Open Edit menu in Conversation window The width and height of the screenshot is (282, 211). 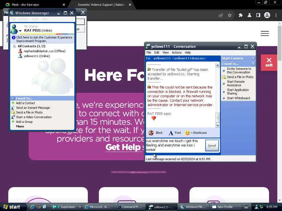pyautogui.click(x=157, y=52)
